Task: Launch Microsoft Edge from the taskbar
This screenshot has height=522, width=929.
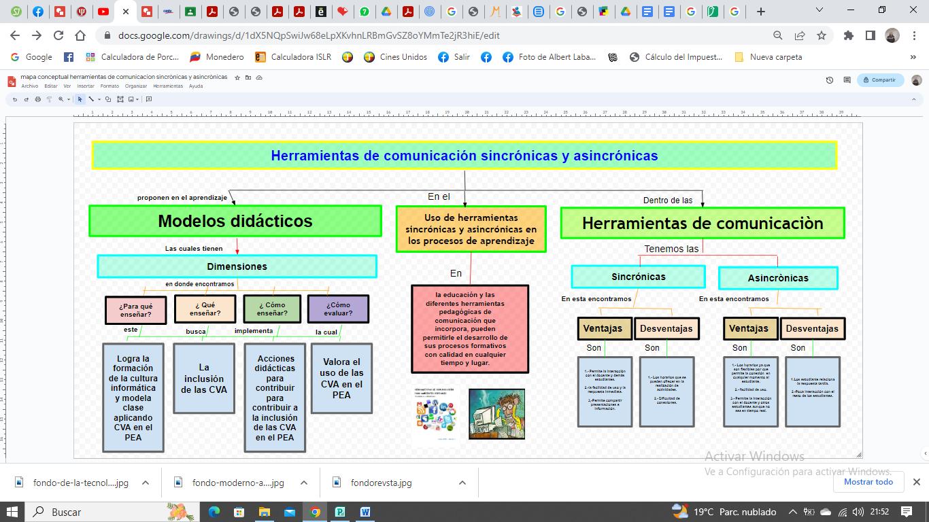Action: tap(214, 512)
